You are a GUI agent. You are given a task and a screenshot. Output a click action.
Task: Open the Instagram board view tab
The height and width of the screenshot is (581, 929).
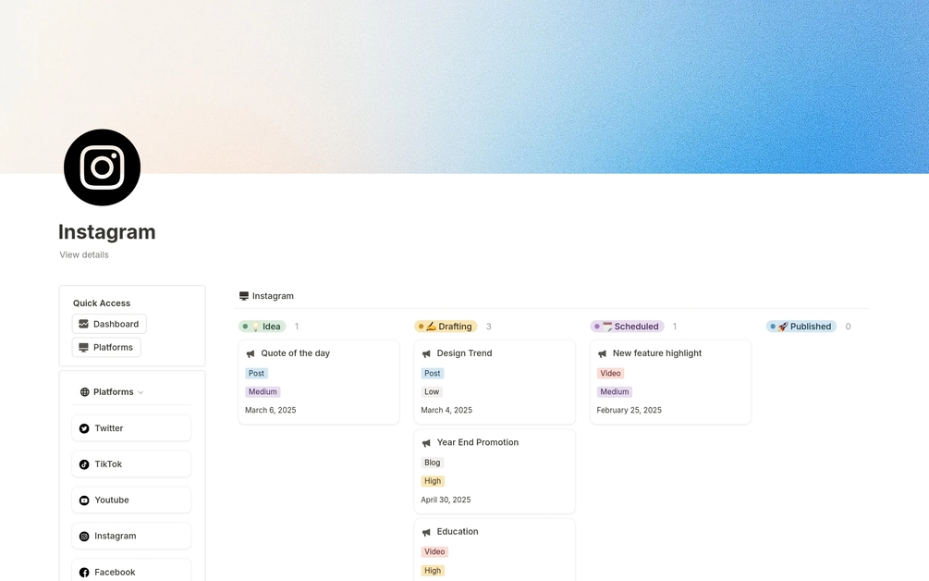pos(266,296)
